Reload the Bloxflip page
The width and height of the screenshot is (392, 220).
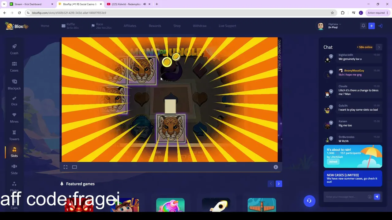19,13
